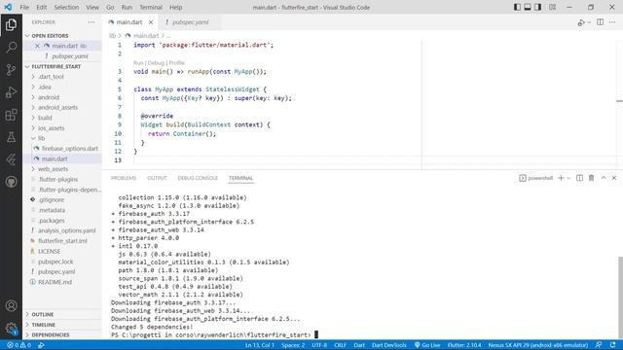Open Customize Layout icon
The width and height of the screenshot is (623, 350).
(x=552, y=7)
